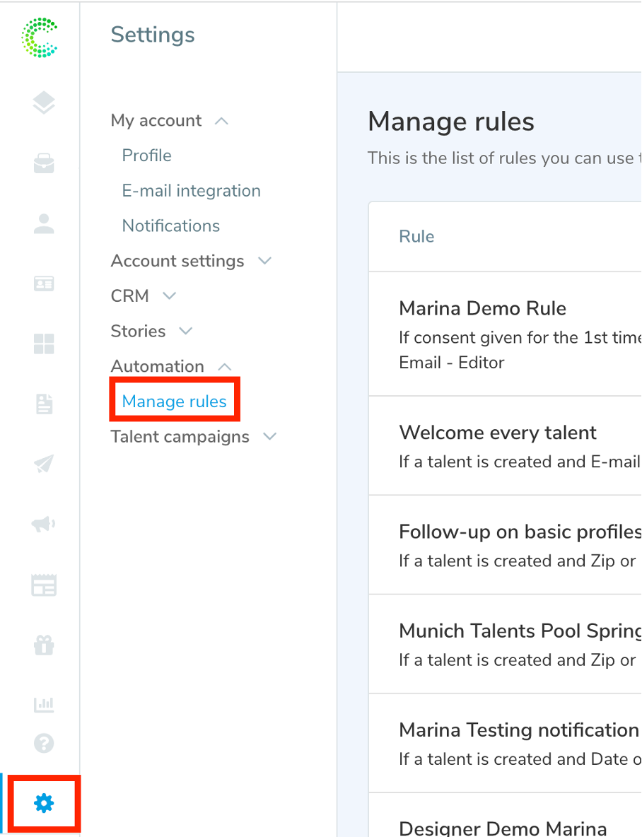The height and width of the screenshot is (837, 642).
Task: Click the four-square dashboard grid icon
Action: coord(44,344)
